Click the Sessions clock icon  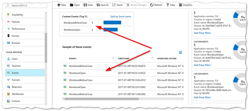pos(8,66)
